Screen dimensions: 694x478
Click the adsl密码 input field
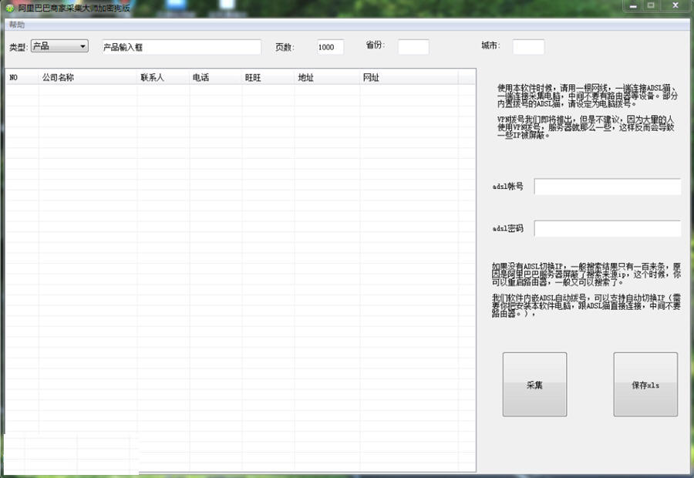tap(608, 228)
